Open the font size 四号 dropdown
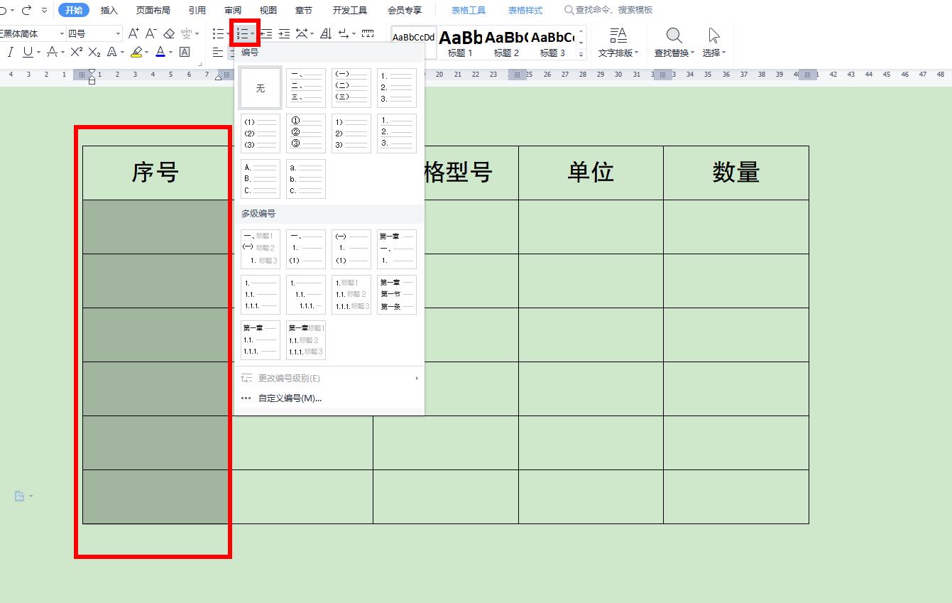Screen dimensions: 952x603 (x=118, y=33)
